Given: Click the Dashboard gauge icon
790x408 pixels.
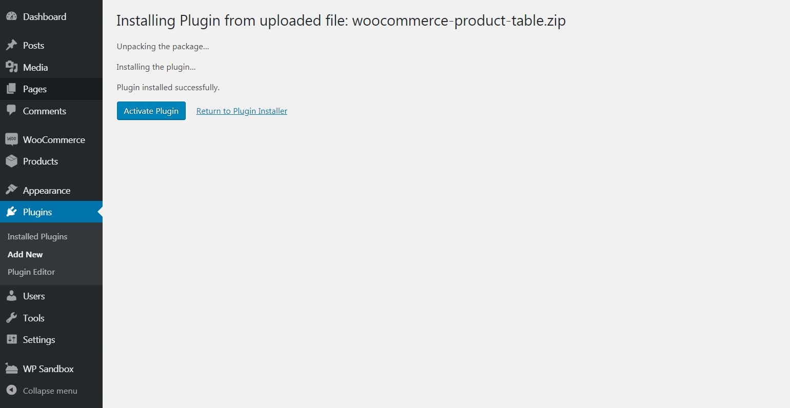Looking at the screenshot, I should [x=11, y=16].
